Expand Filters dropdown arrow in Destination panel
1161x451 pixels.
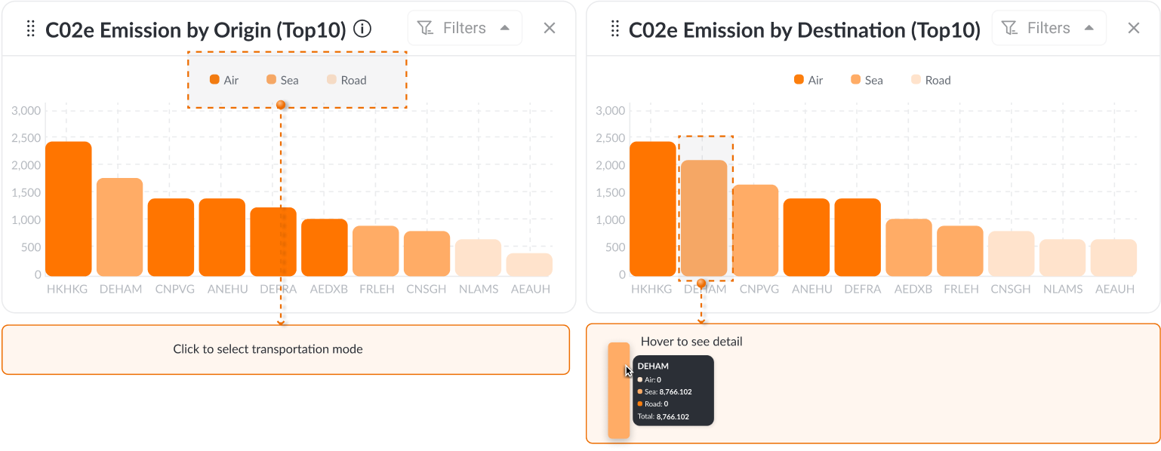coord(1089,28)
